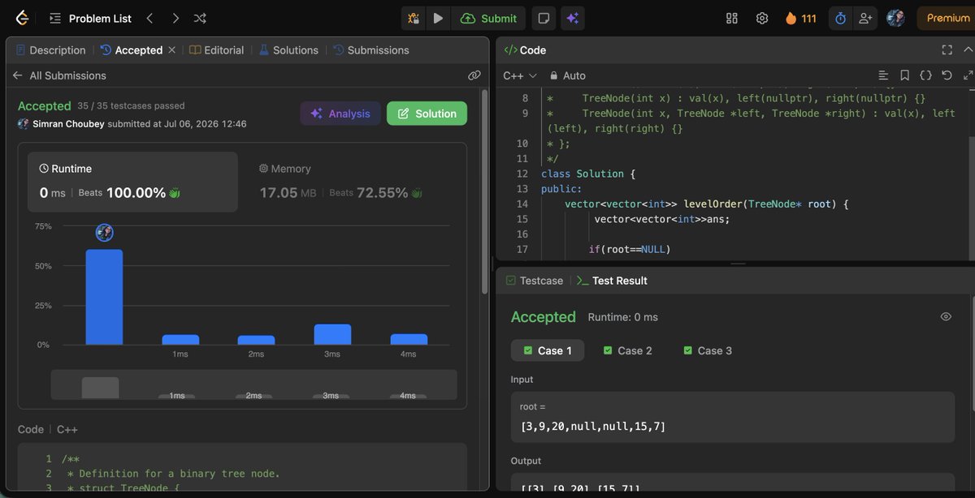This screenshot has width=975, height=498.
Task: Switch to the Submissions tab
Action: 371,50
